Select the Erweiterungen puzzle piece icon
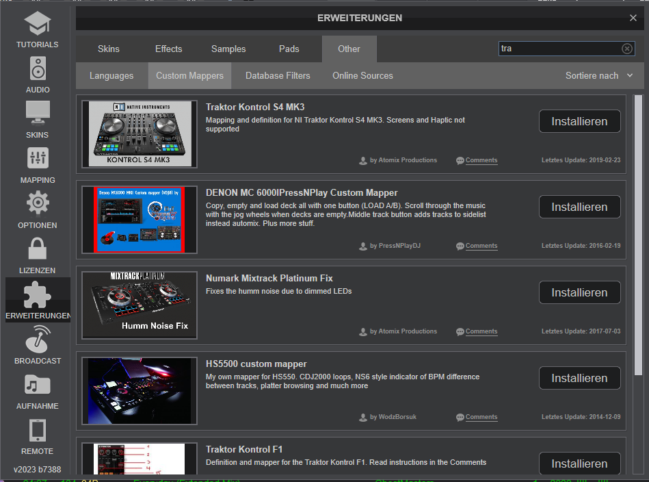649x482 pixels. [37, 294]
